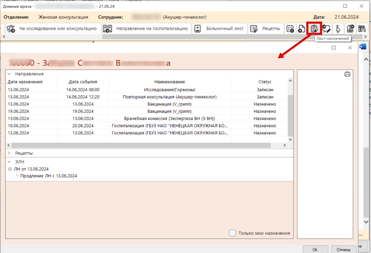Image resolution: width=371 pixels, height=253 pixels.
Task: Click the table's scroll down arrow
Action: 290,140
